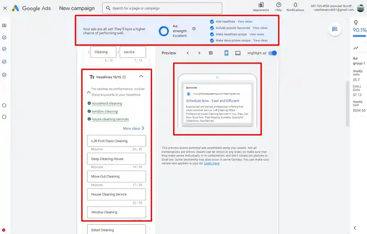Select the last unfinished step circle
Viewport: 367px width, 234px height.
click(4, 117)
